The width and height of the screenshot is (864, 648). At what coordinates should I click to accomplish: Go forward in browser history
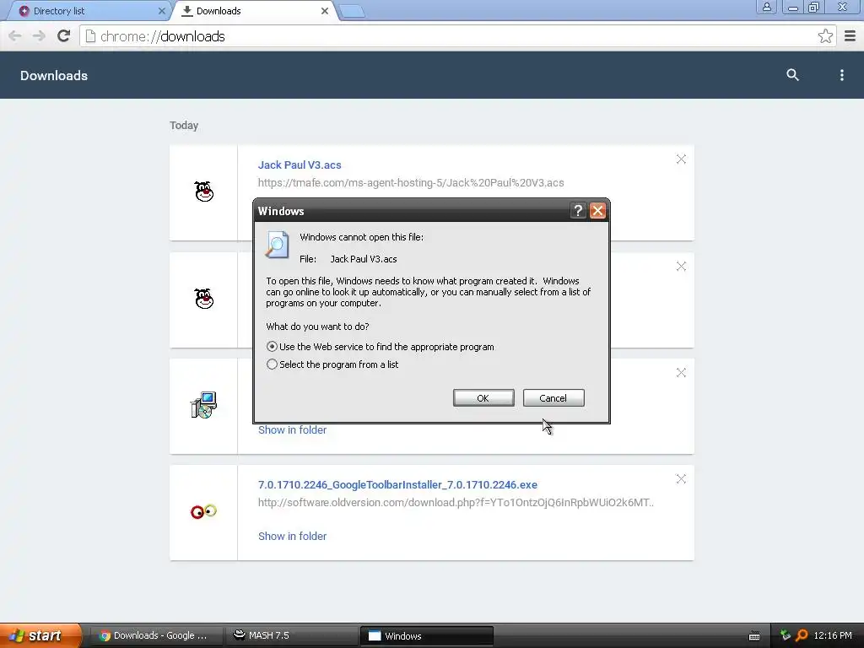pos(39,36)
